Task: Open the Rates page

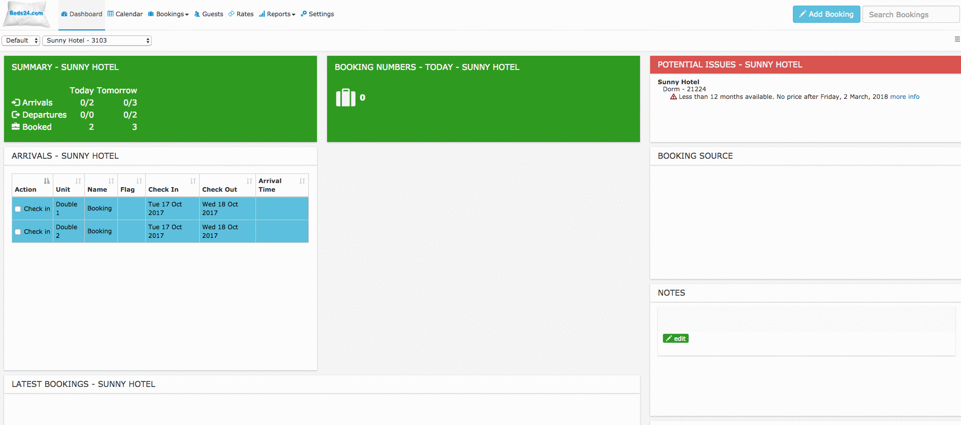Action: click(x=241, y=14)
